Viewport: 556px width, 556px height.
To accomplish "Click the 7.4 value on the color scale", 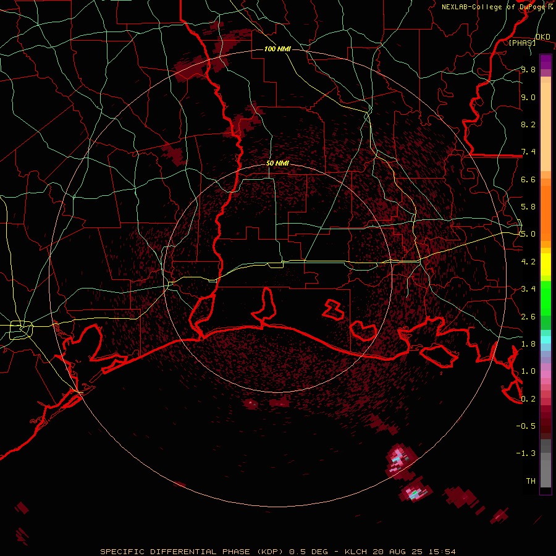I will (x=528, y=152).
